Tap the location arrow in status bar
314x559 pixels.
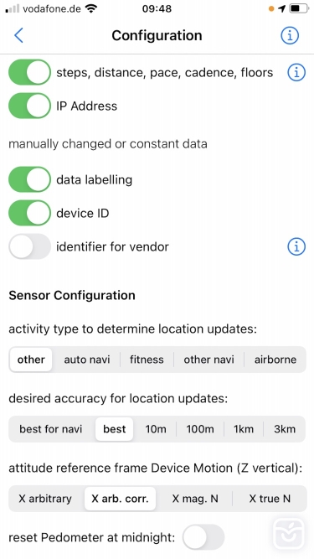point(281,8)
